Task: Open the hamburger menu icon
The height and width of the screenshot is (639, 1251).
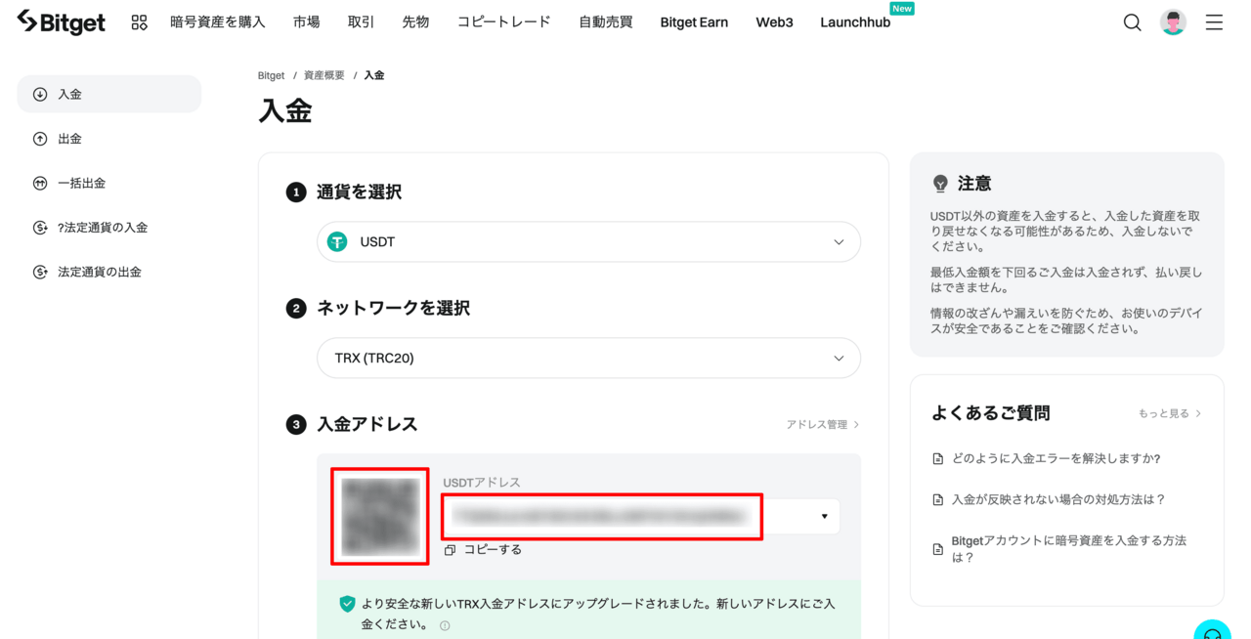Action: (1214, 21)
